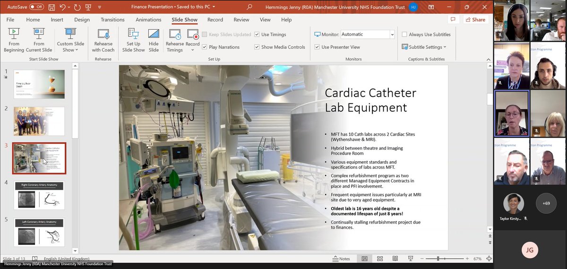The image size is (567, 269).
Task: Click zoom in plus button
Action: [468, 259]
